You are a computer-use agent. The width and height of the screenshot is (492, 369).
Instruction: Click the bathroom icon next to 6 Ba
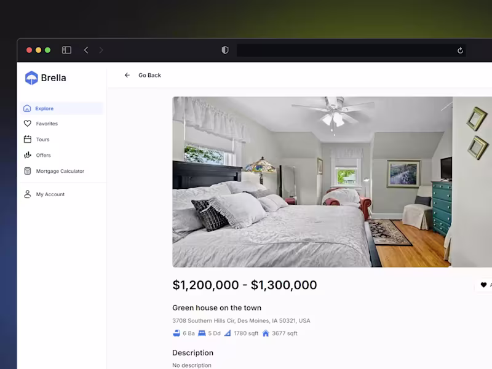175,333
